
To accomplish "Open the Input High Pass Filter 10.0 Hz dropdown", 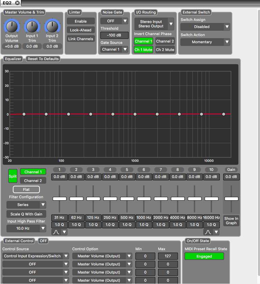I will pyautogui.click(x=26, y=228).
